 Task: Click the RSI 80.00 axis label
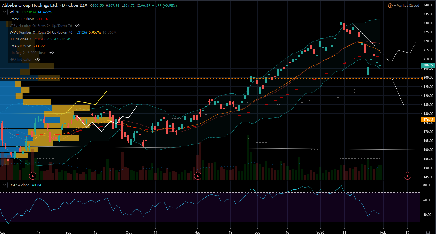point(427,185)
